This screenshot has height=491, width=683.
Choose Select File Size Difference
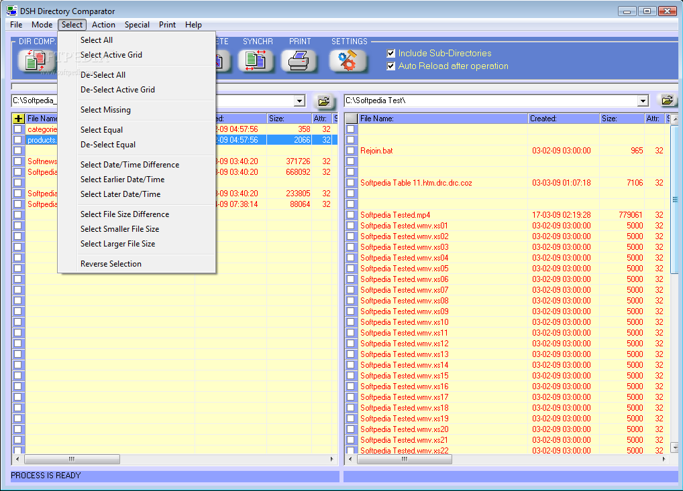(x=136, y=214)
